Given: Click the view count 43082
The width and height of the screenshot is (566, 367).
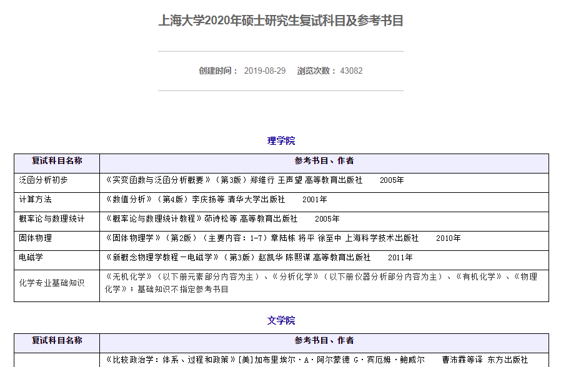Looking at the screenshot, I should [x=351, y=71].
